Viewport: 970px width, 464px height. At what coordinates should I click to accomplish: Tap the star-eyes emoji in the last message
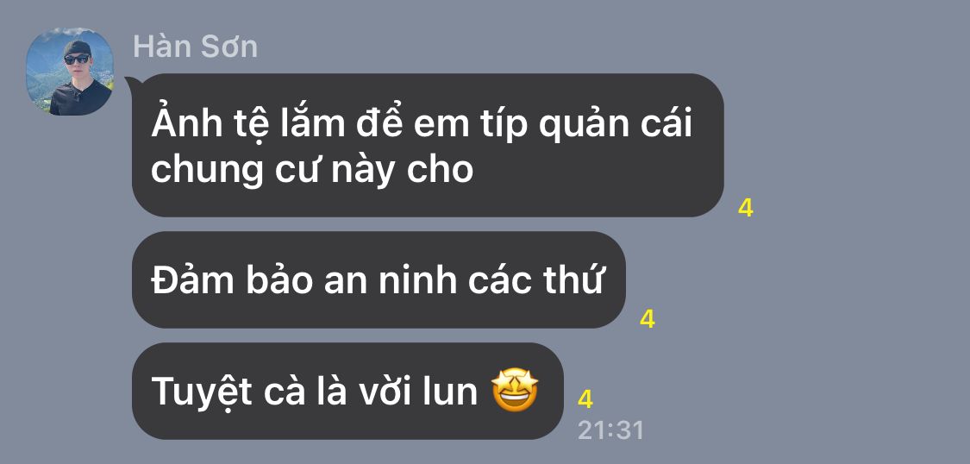click(515, 391)
